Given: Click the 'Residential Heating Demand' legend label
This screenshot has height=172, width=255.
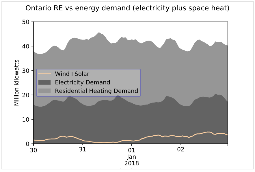Looking at the screenshot, I should (x=96, y=91).
